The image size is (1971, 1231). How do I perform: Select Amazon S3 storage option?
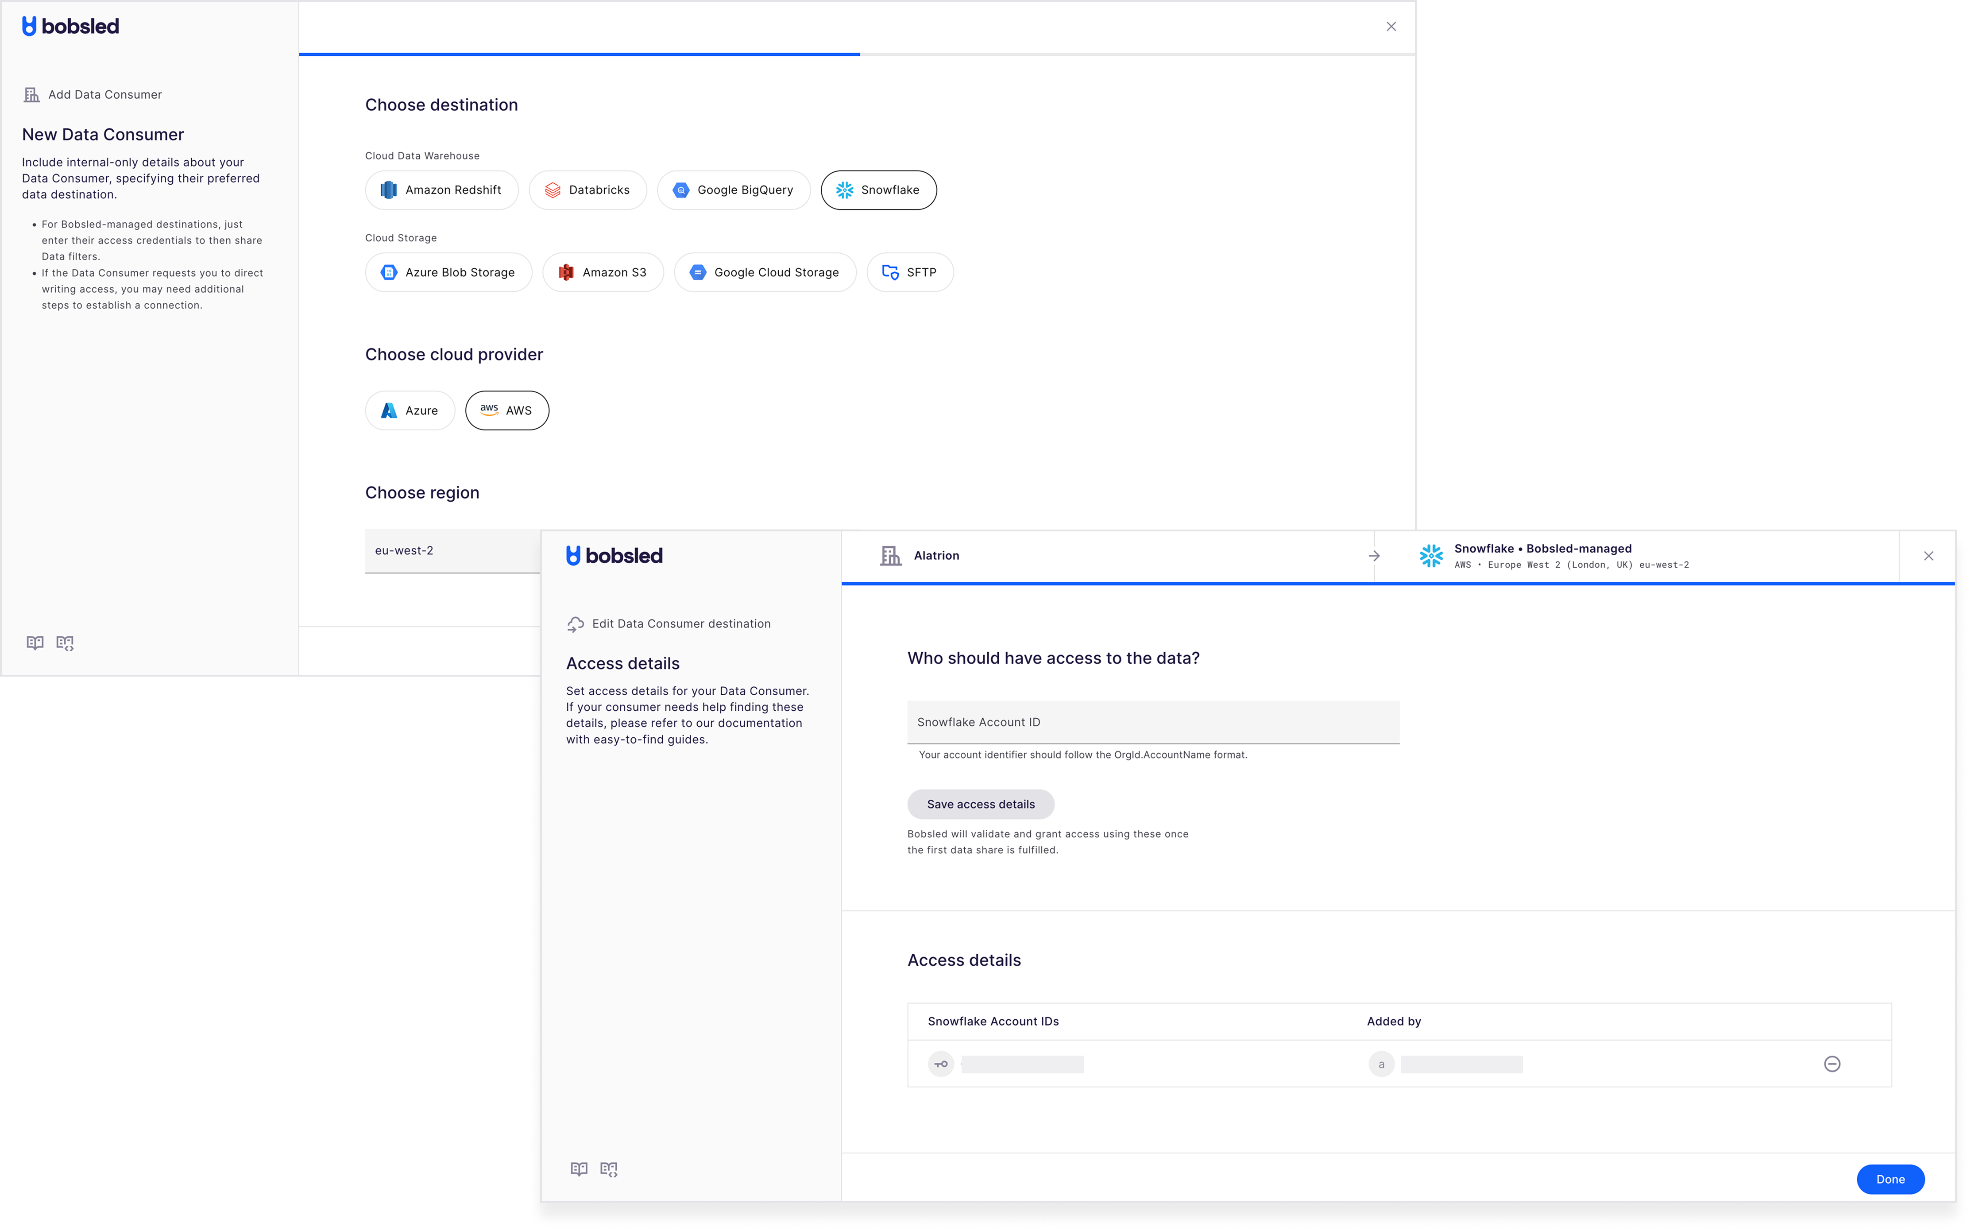click(602, 272)
